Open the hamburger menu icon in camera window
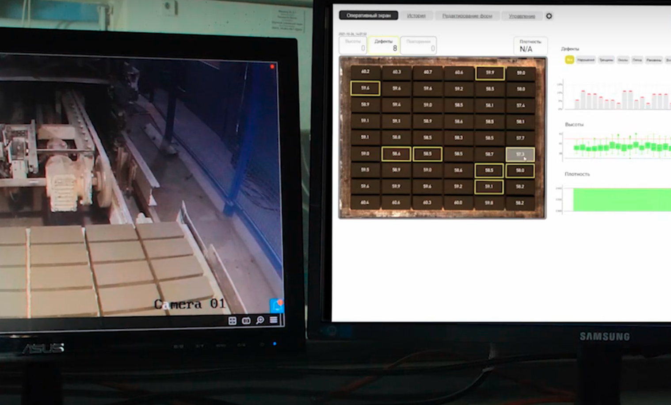This screenshot has height=405, width=671. [274, 320]
